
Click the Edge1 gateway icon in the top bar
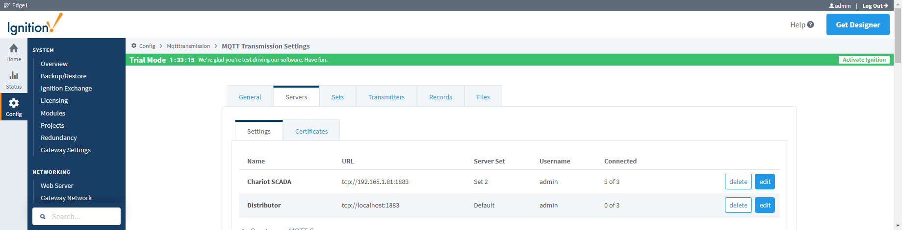click(6, 5)
